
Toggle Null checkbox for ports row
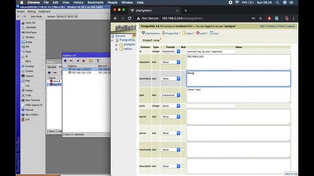[183, 106]
